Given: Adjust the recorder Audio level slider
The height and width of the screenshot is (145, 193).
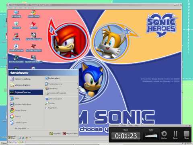Looking at the screenshot, I should [x=151, y=136].
